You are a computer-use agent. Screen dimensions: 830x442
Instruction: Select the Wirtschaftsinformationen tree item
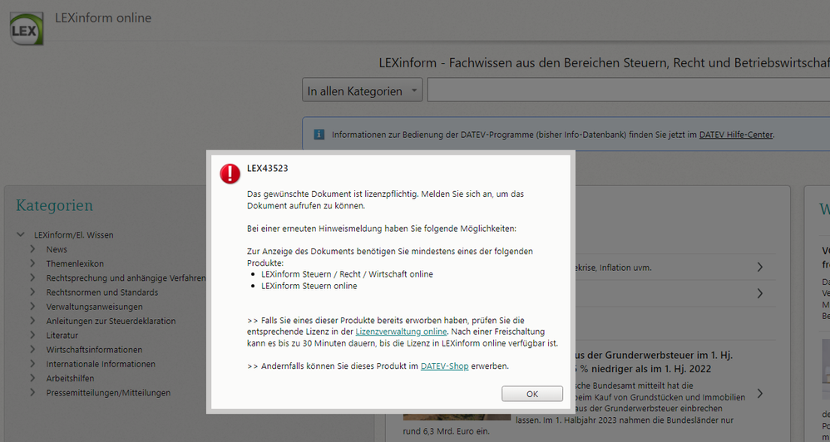tap(94, 350)
